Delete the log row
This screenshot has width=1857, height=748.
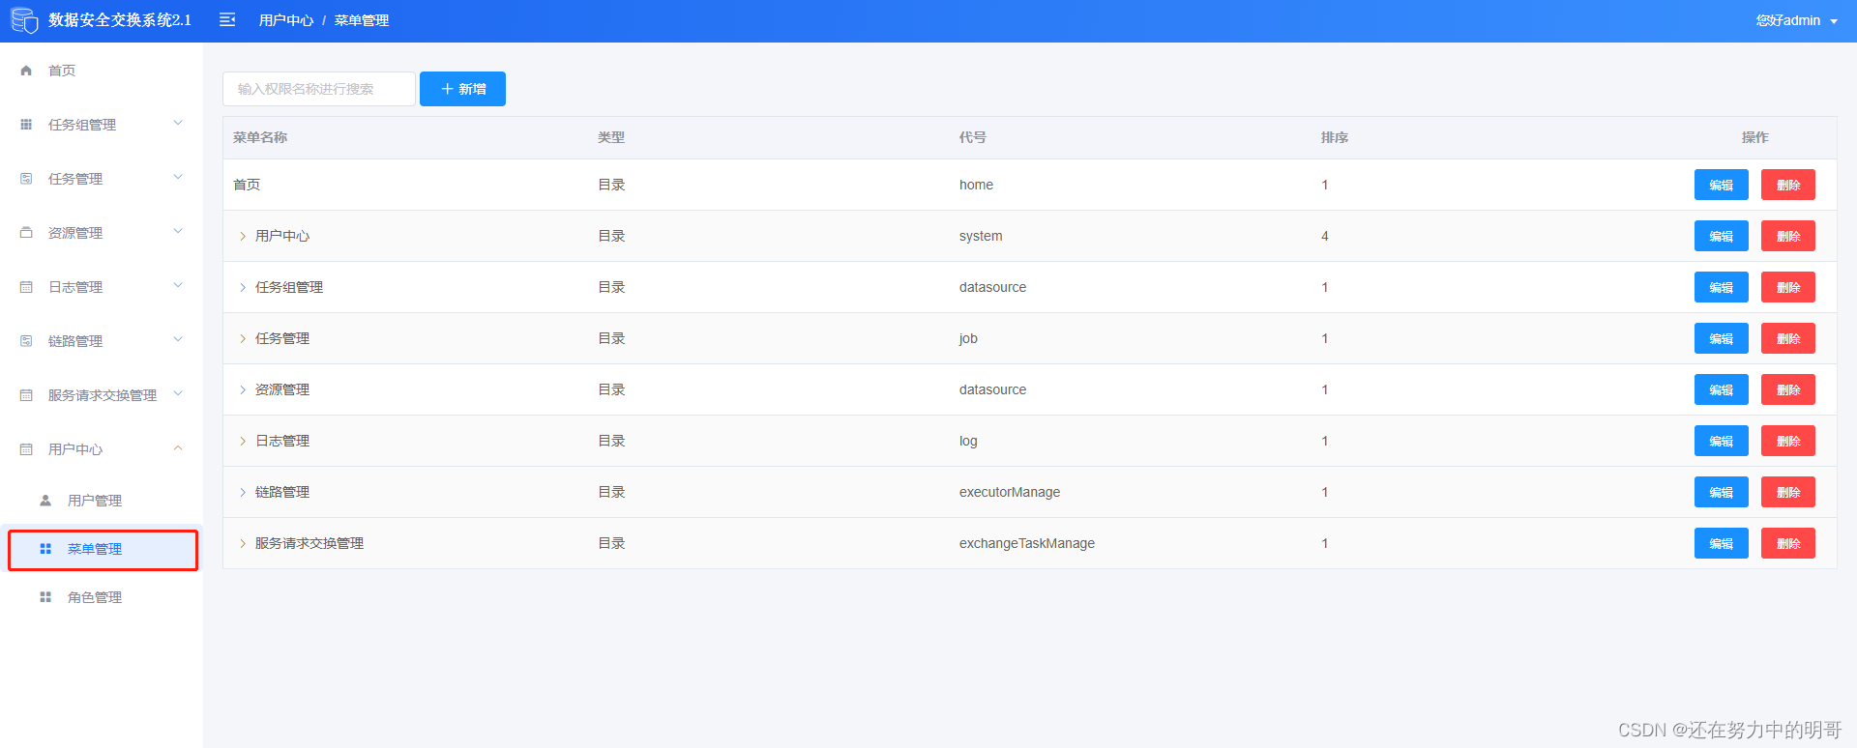coord(1787,441)
